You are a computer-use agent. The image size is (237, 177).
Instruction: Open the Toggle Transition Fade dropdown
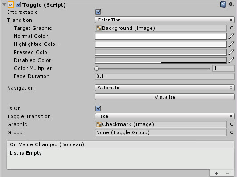coord(164,116)
